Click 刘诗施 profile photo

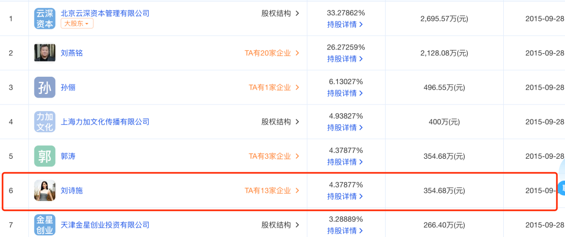[44, 190]
